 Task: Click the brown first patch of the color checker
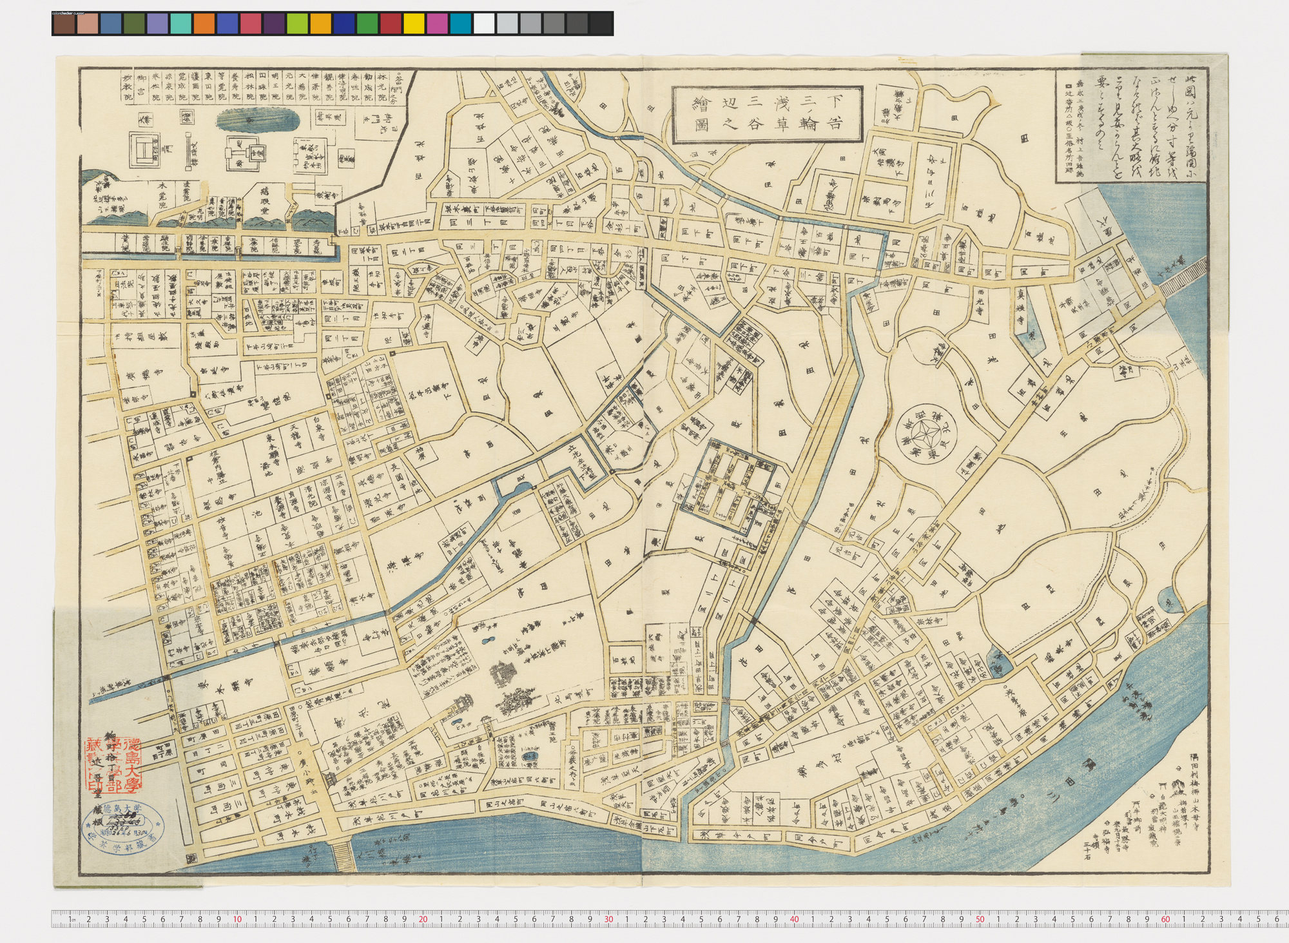coord(64,24)
